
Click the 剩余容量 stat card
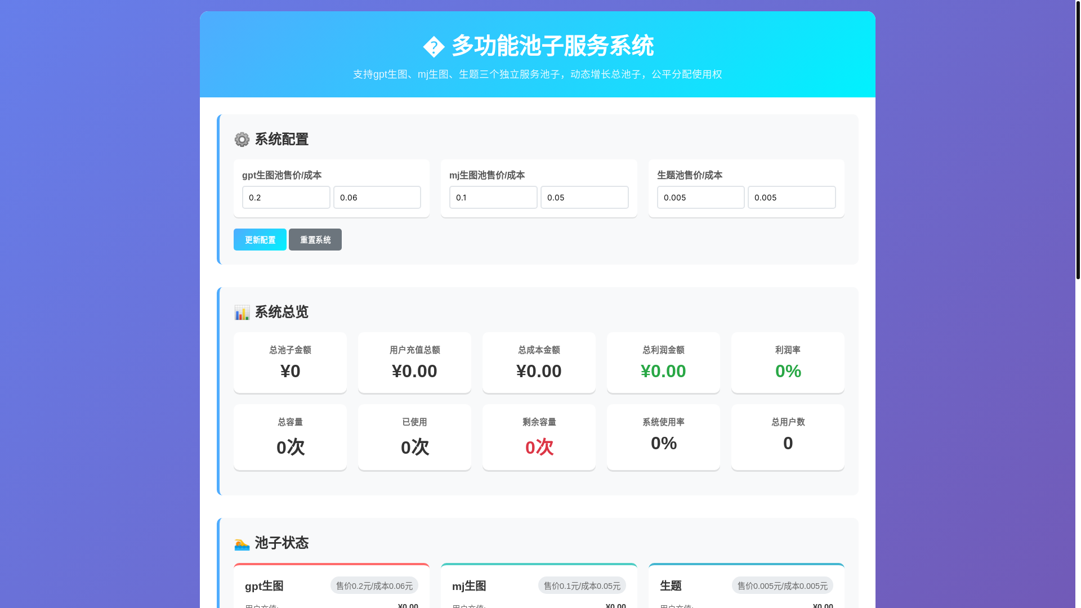coord(539,437)
